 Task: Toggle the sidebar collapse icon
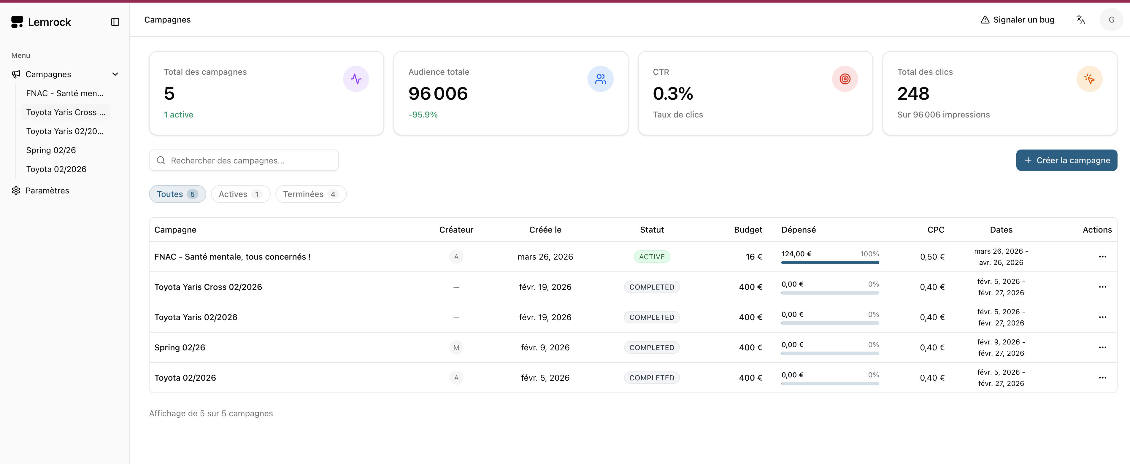[x=115, y=22]
